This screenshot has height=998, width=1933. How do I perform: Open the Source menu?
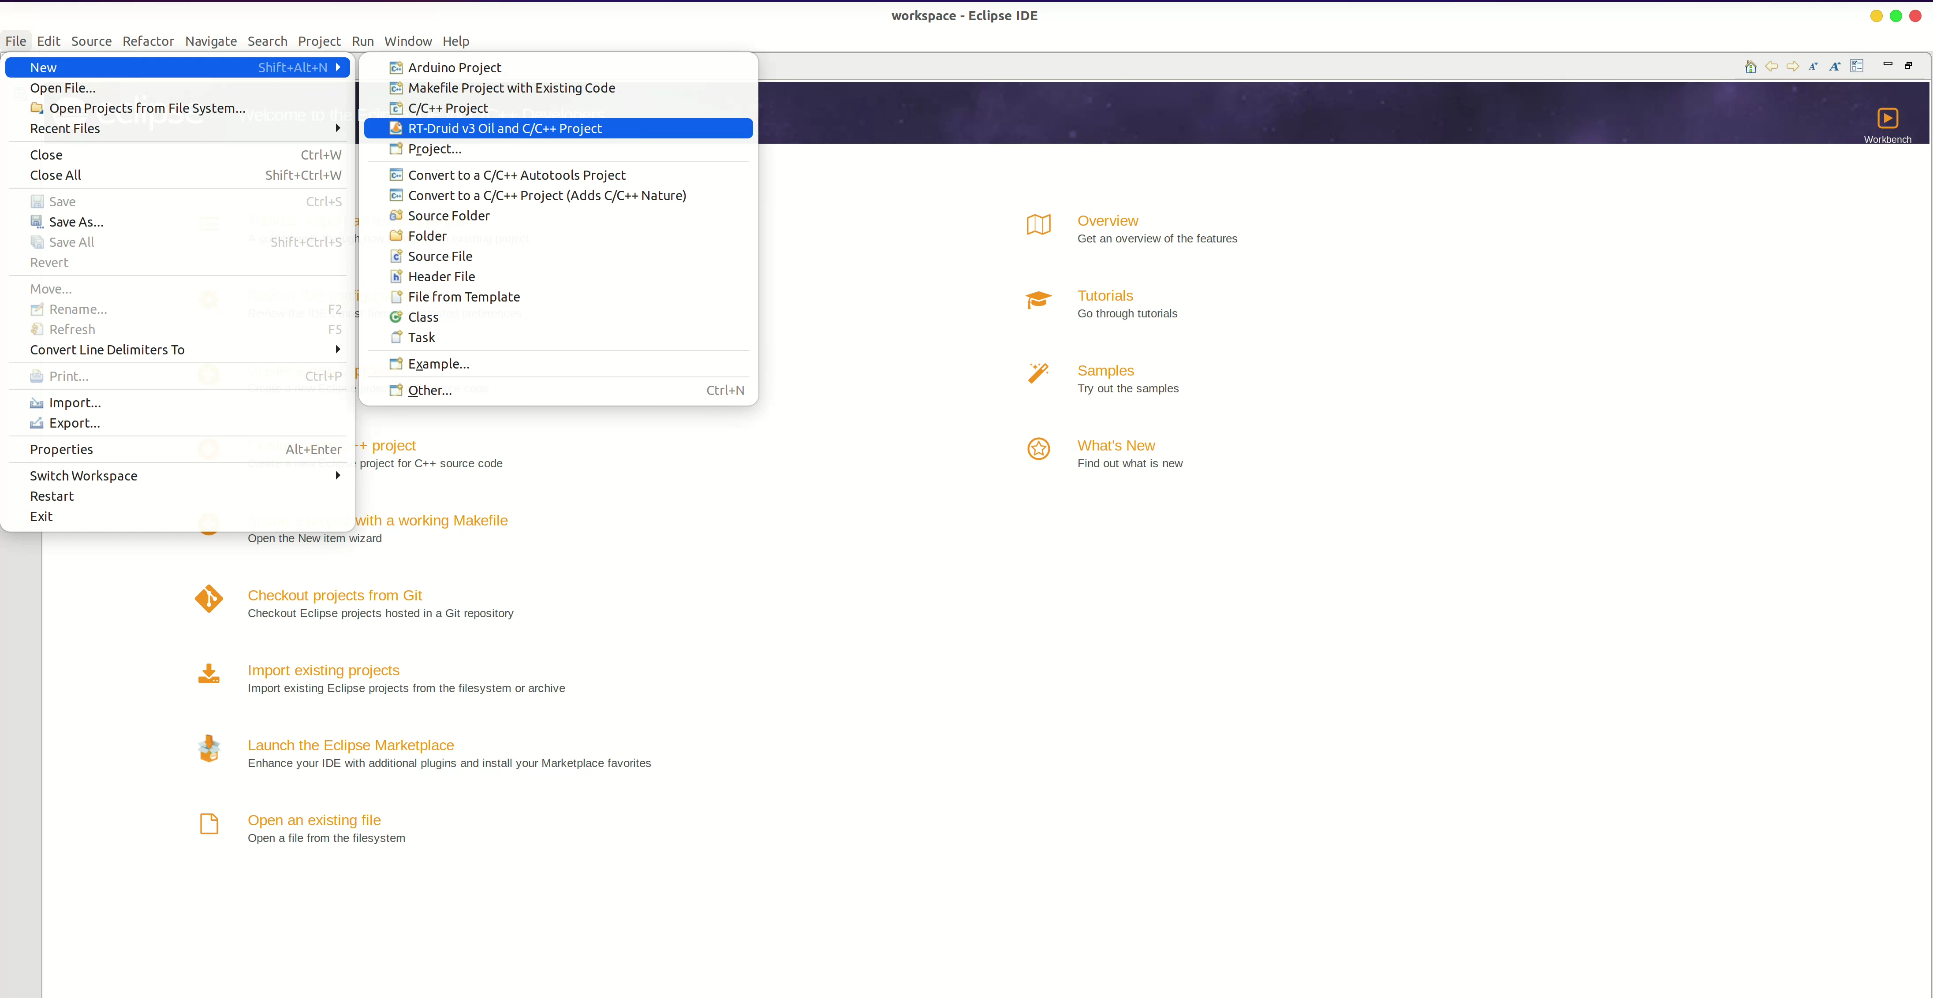tap(92, 41)
